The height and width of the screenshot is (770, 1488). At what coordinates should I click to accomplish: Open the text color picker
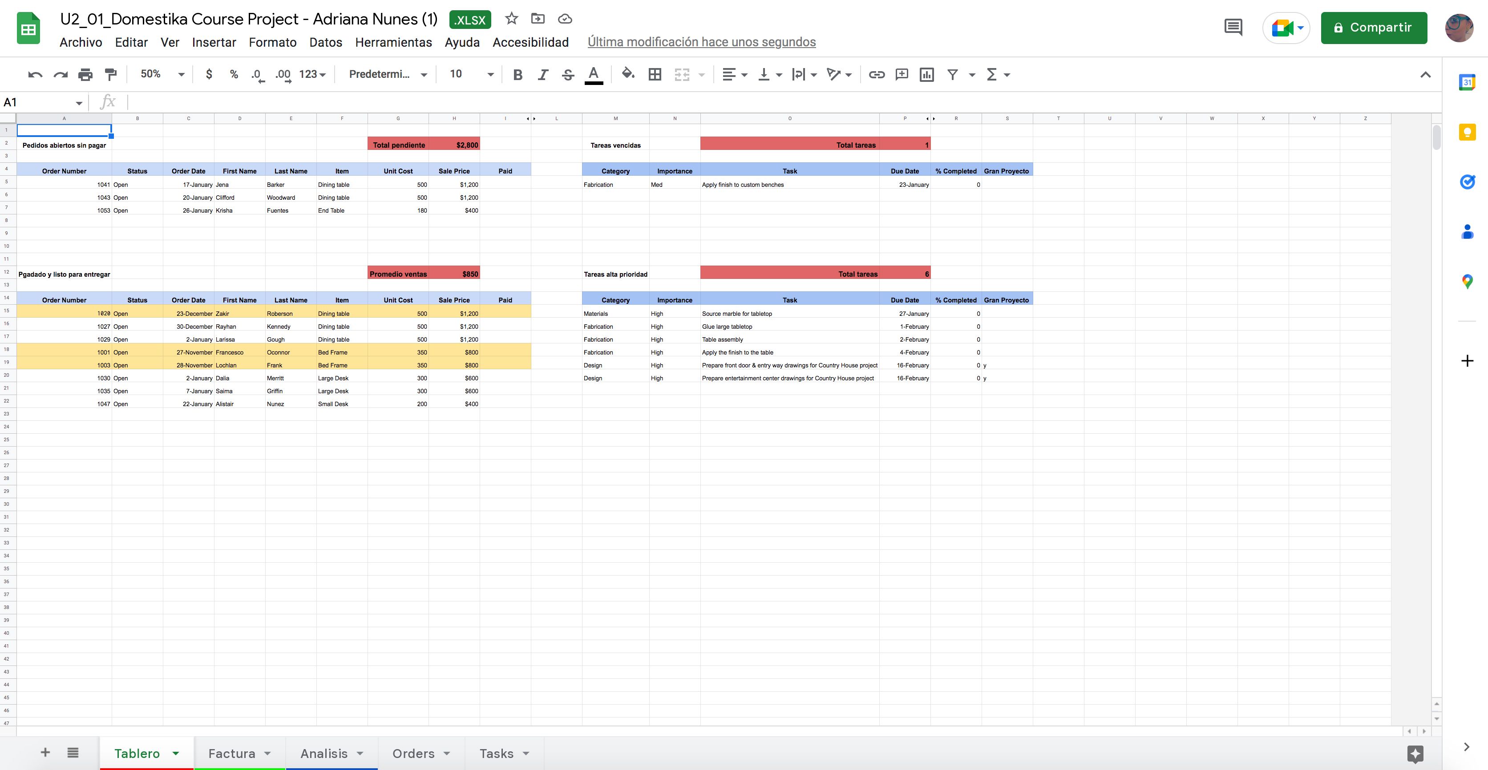click(x=593, y=74)
